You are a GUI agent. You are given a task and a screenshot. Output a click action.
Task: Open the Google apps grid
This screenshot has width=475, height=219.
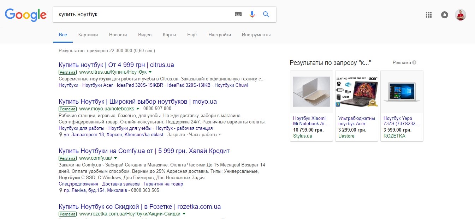[429, 15]
